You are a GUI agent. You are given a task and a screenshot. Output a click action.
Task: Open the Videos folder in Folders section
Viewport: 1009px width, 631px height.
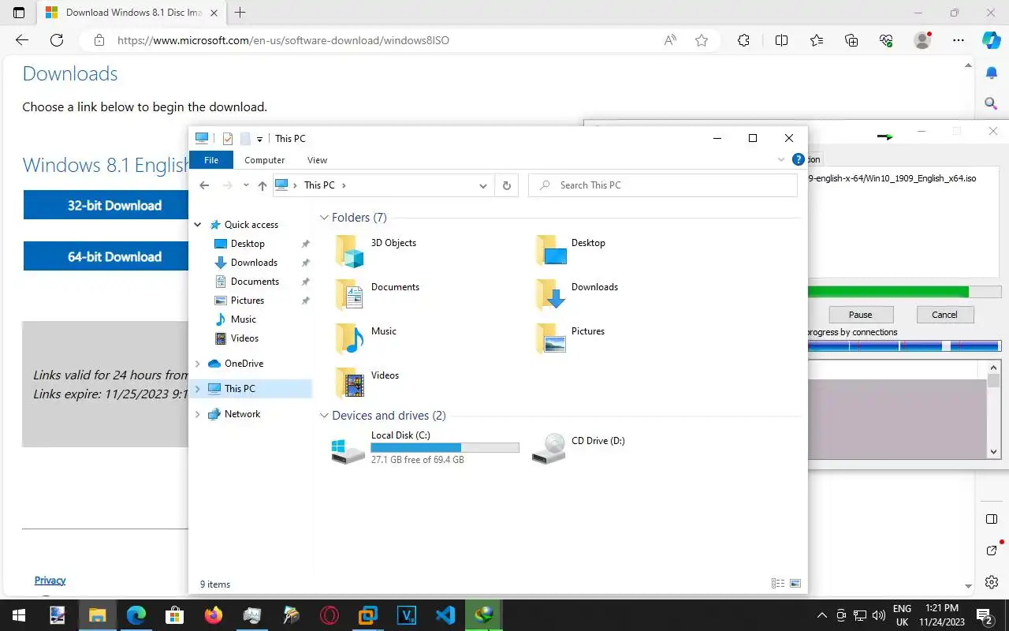pos(368,383)
